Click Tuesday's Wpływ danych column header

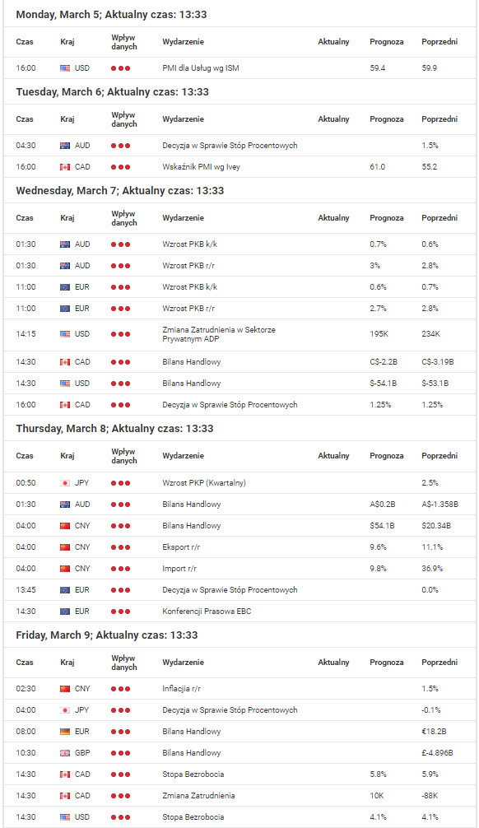pyautogui.click(x=124, y=119)
